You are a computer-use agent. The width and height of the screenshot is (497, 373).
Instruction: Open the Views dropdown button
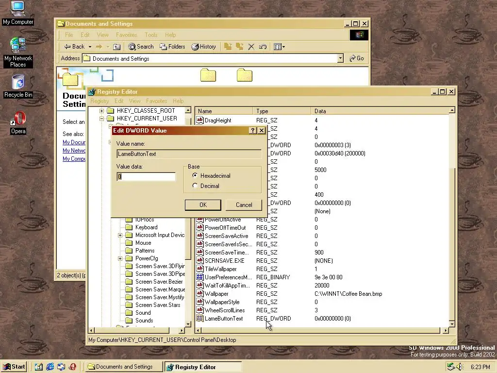tap(279, 47)
